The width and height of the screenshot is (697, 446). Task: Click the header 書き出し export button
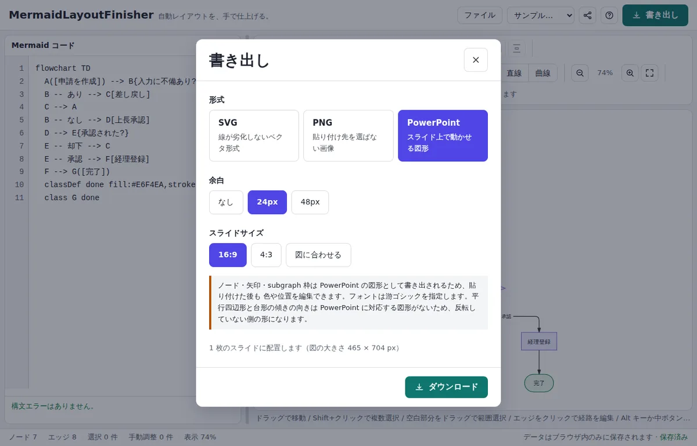(655, 15)
